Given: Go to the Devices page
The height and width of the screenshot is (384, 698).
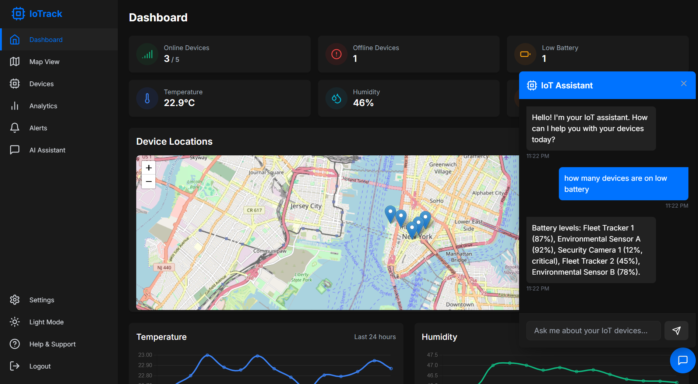Looking at the screenshot, I should tap(41, 84).
